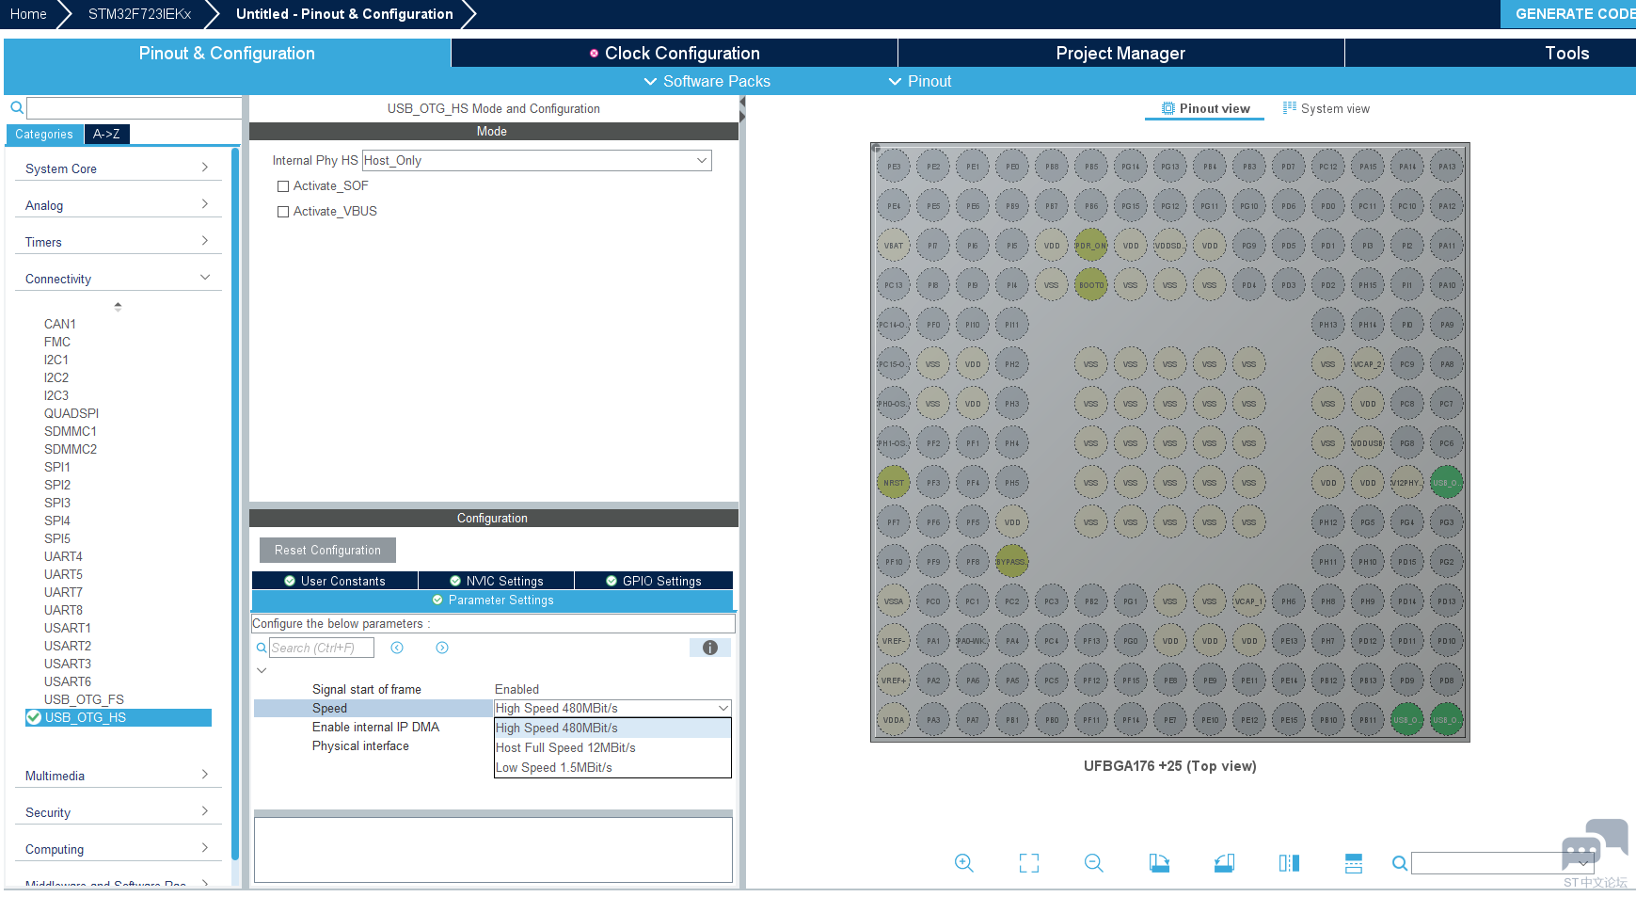Click the category search magnifier icon
The height and width of the screenshot is (897, 1636).
click(x=17, y=107)
